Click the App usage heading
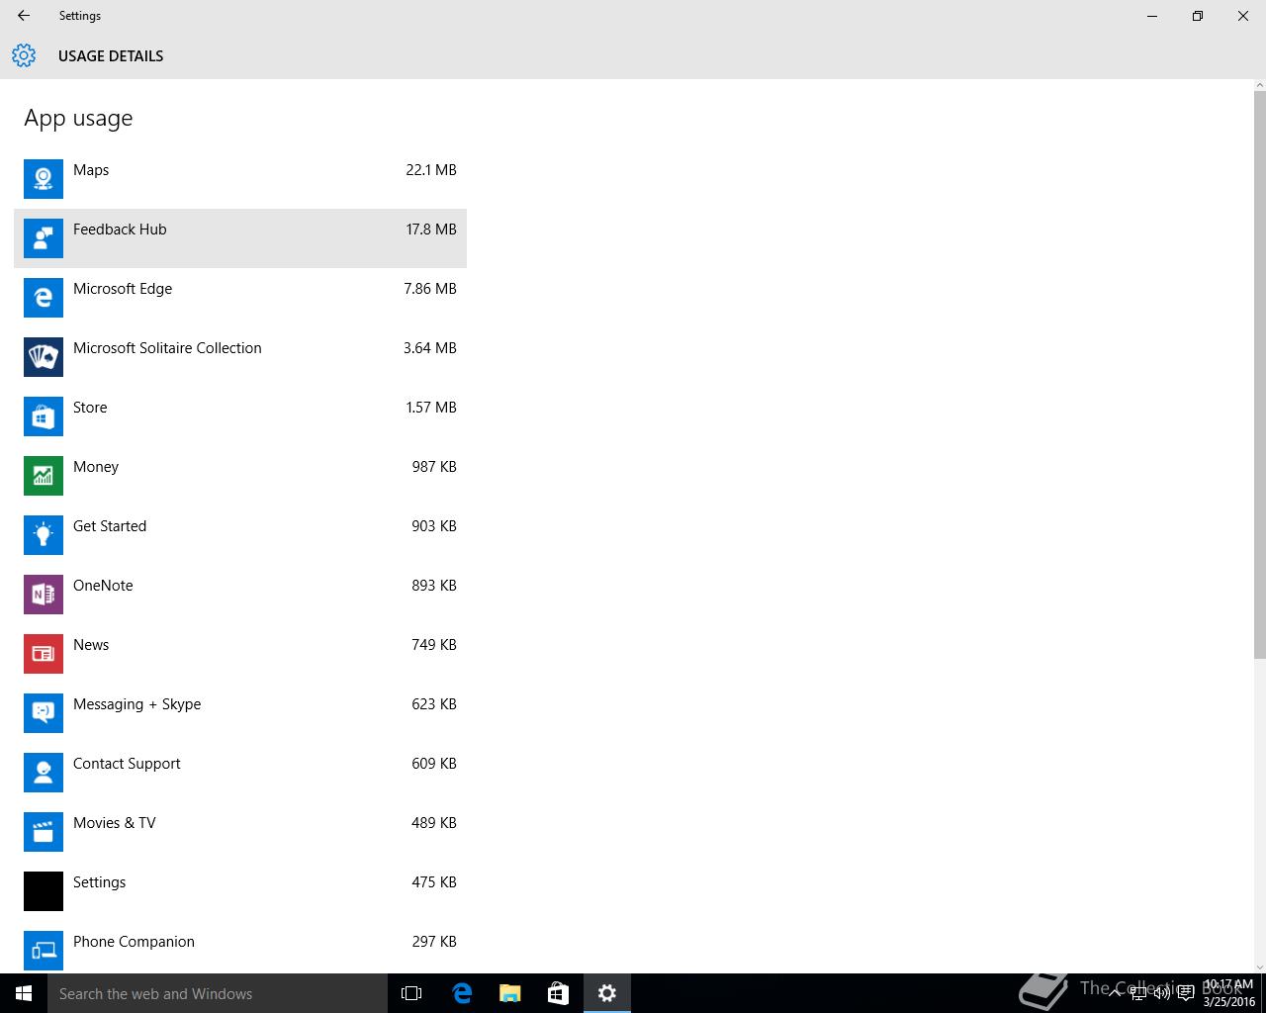The image size is (1266, 1013). click(78, 119)
